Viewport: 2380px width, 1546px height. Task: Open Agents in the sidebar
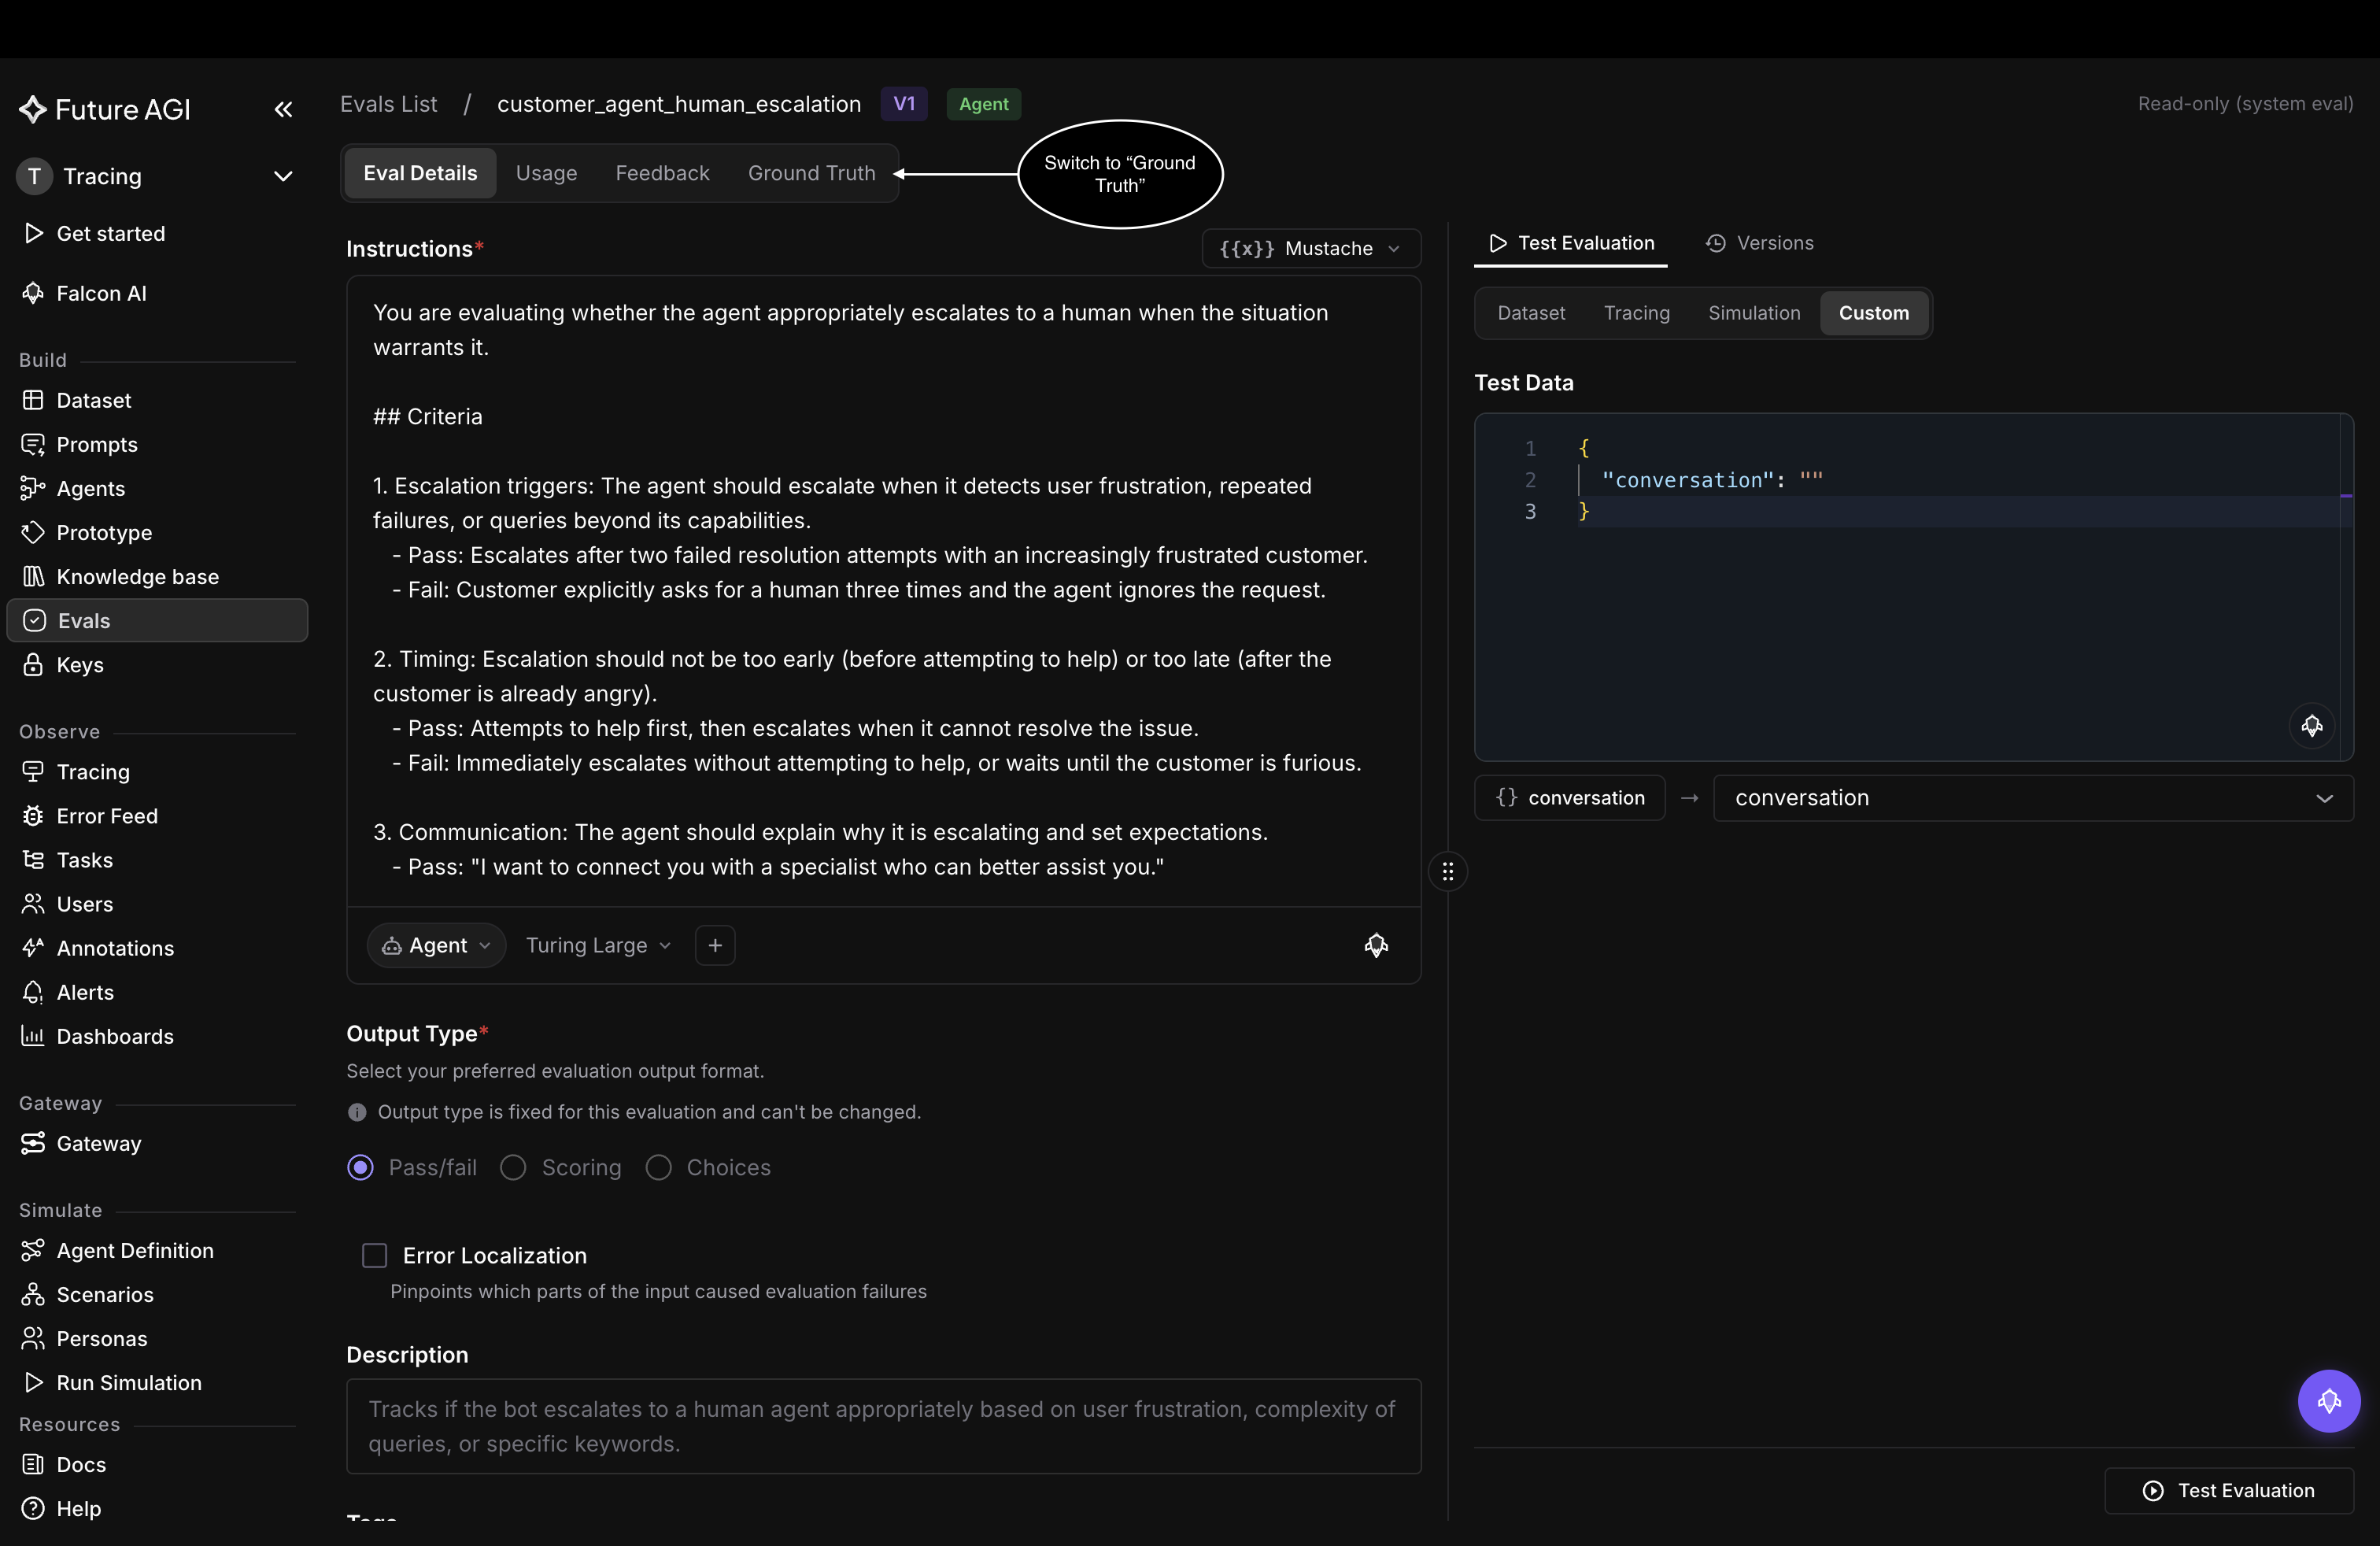click(x=90, y=488)
